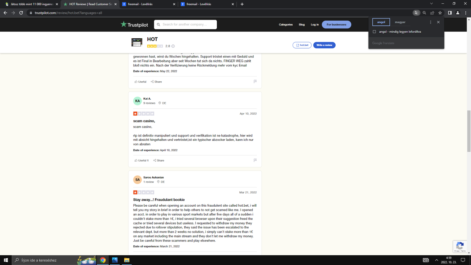This screenshot has height=265, width=471.
Task: Click the reCAPTCHA badge
Action: [460, 246]
